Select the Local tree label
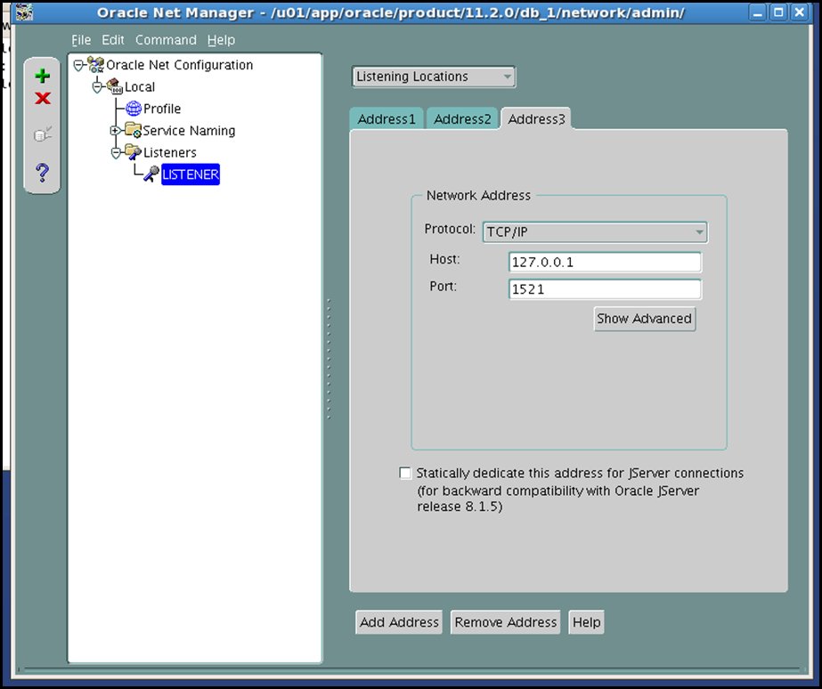822x689 pixels. click(140, 86)
